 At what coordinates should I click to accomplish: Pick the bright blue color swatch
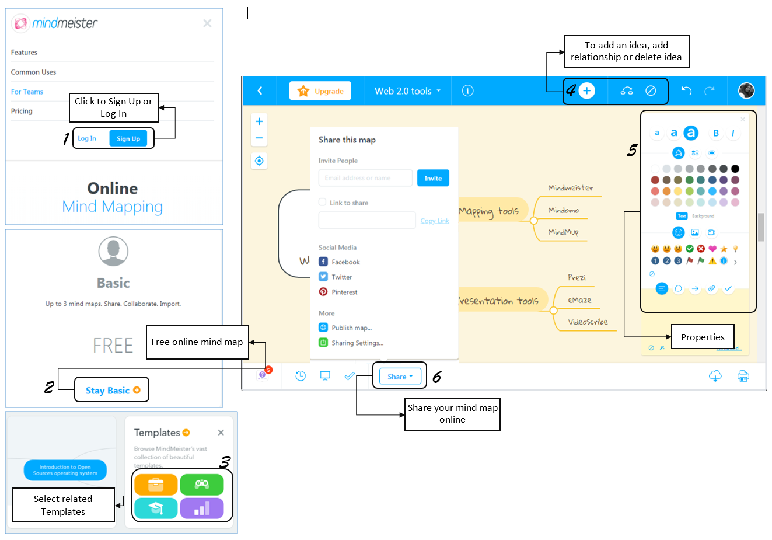(712, 191)
